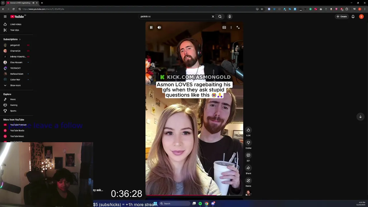
Task: Expand the Subscriptions section
Action: [x=12, y=39]
